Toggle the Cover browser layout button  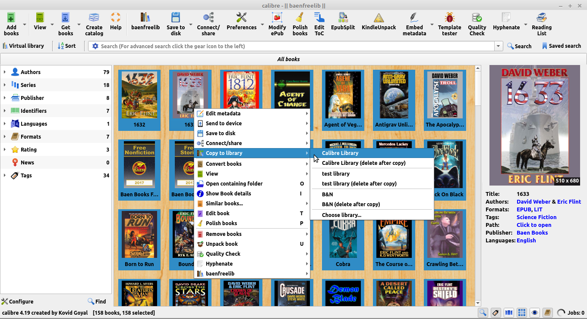(509, 313)
